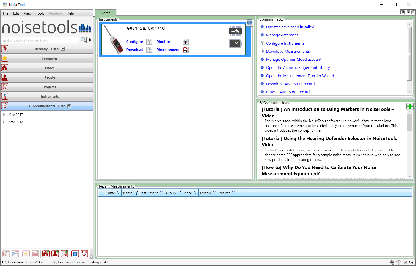The width and height of the screenshot is (416, 266).
Task: Click the document icon beside All Measurements
Action: click(5, 106)
